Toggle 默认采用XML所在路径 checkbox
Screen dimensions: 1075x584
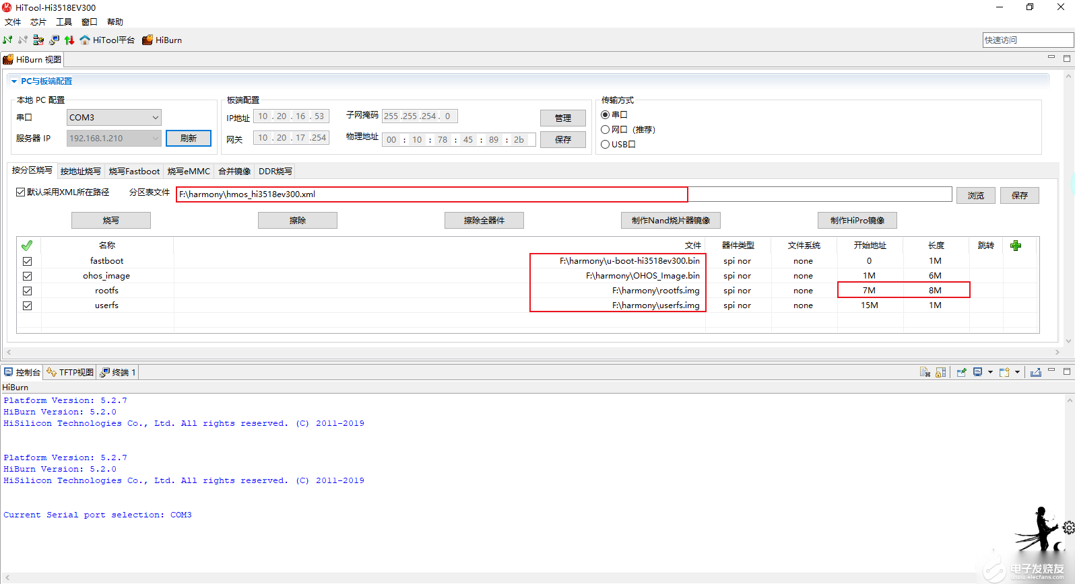click(x=21, y=192)
